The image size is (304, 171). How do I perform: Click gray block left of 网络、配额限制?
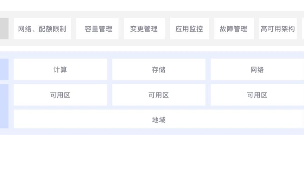[x=4, y=29]
